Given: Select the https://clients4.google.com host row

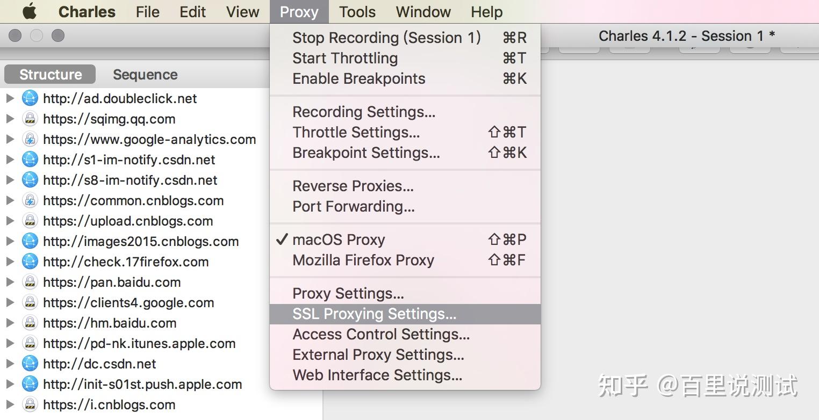Looking at the screenshot, I should [x=128, y=302].
